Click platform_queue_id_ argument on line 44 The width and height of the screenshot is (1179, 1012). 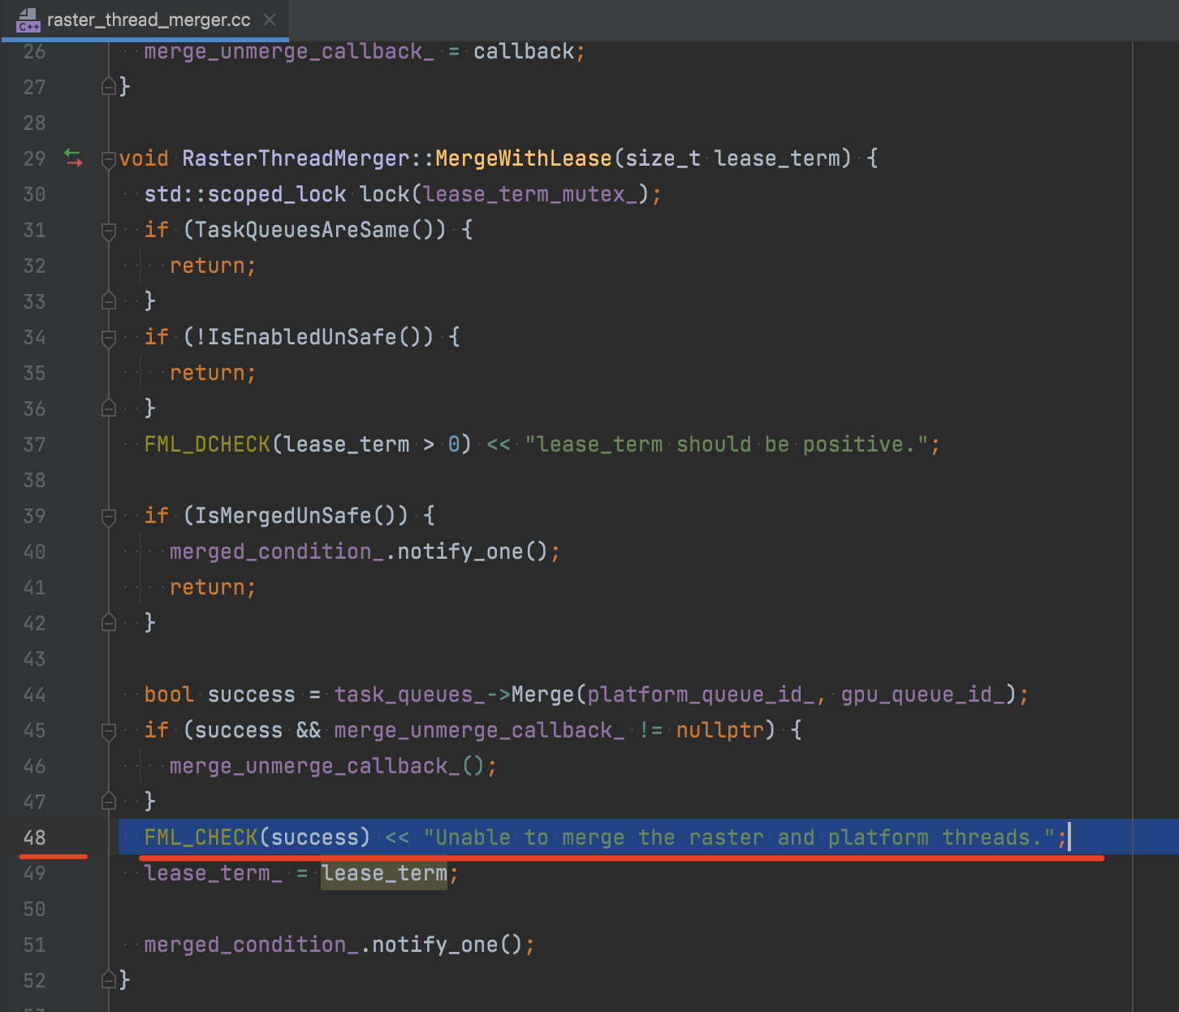(701, 694)
